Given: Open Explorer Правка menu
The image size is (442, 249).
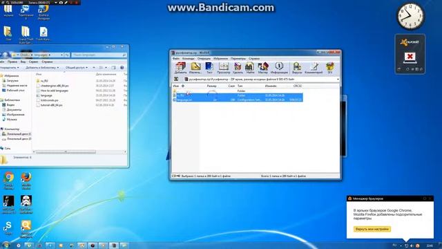Looking at the screenshot, I should point(12,62).
